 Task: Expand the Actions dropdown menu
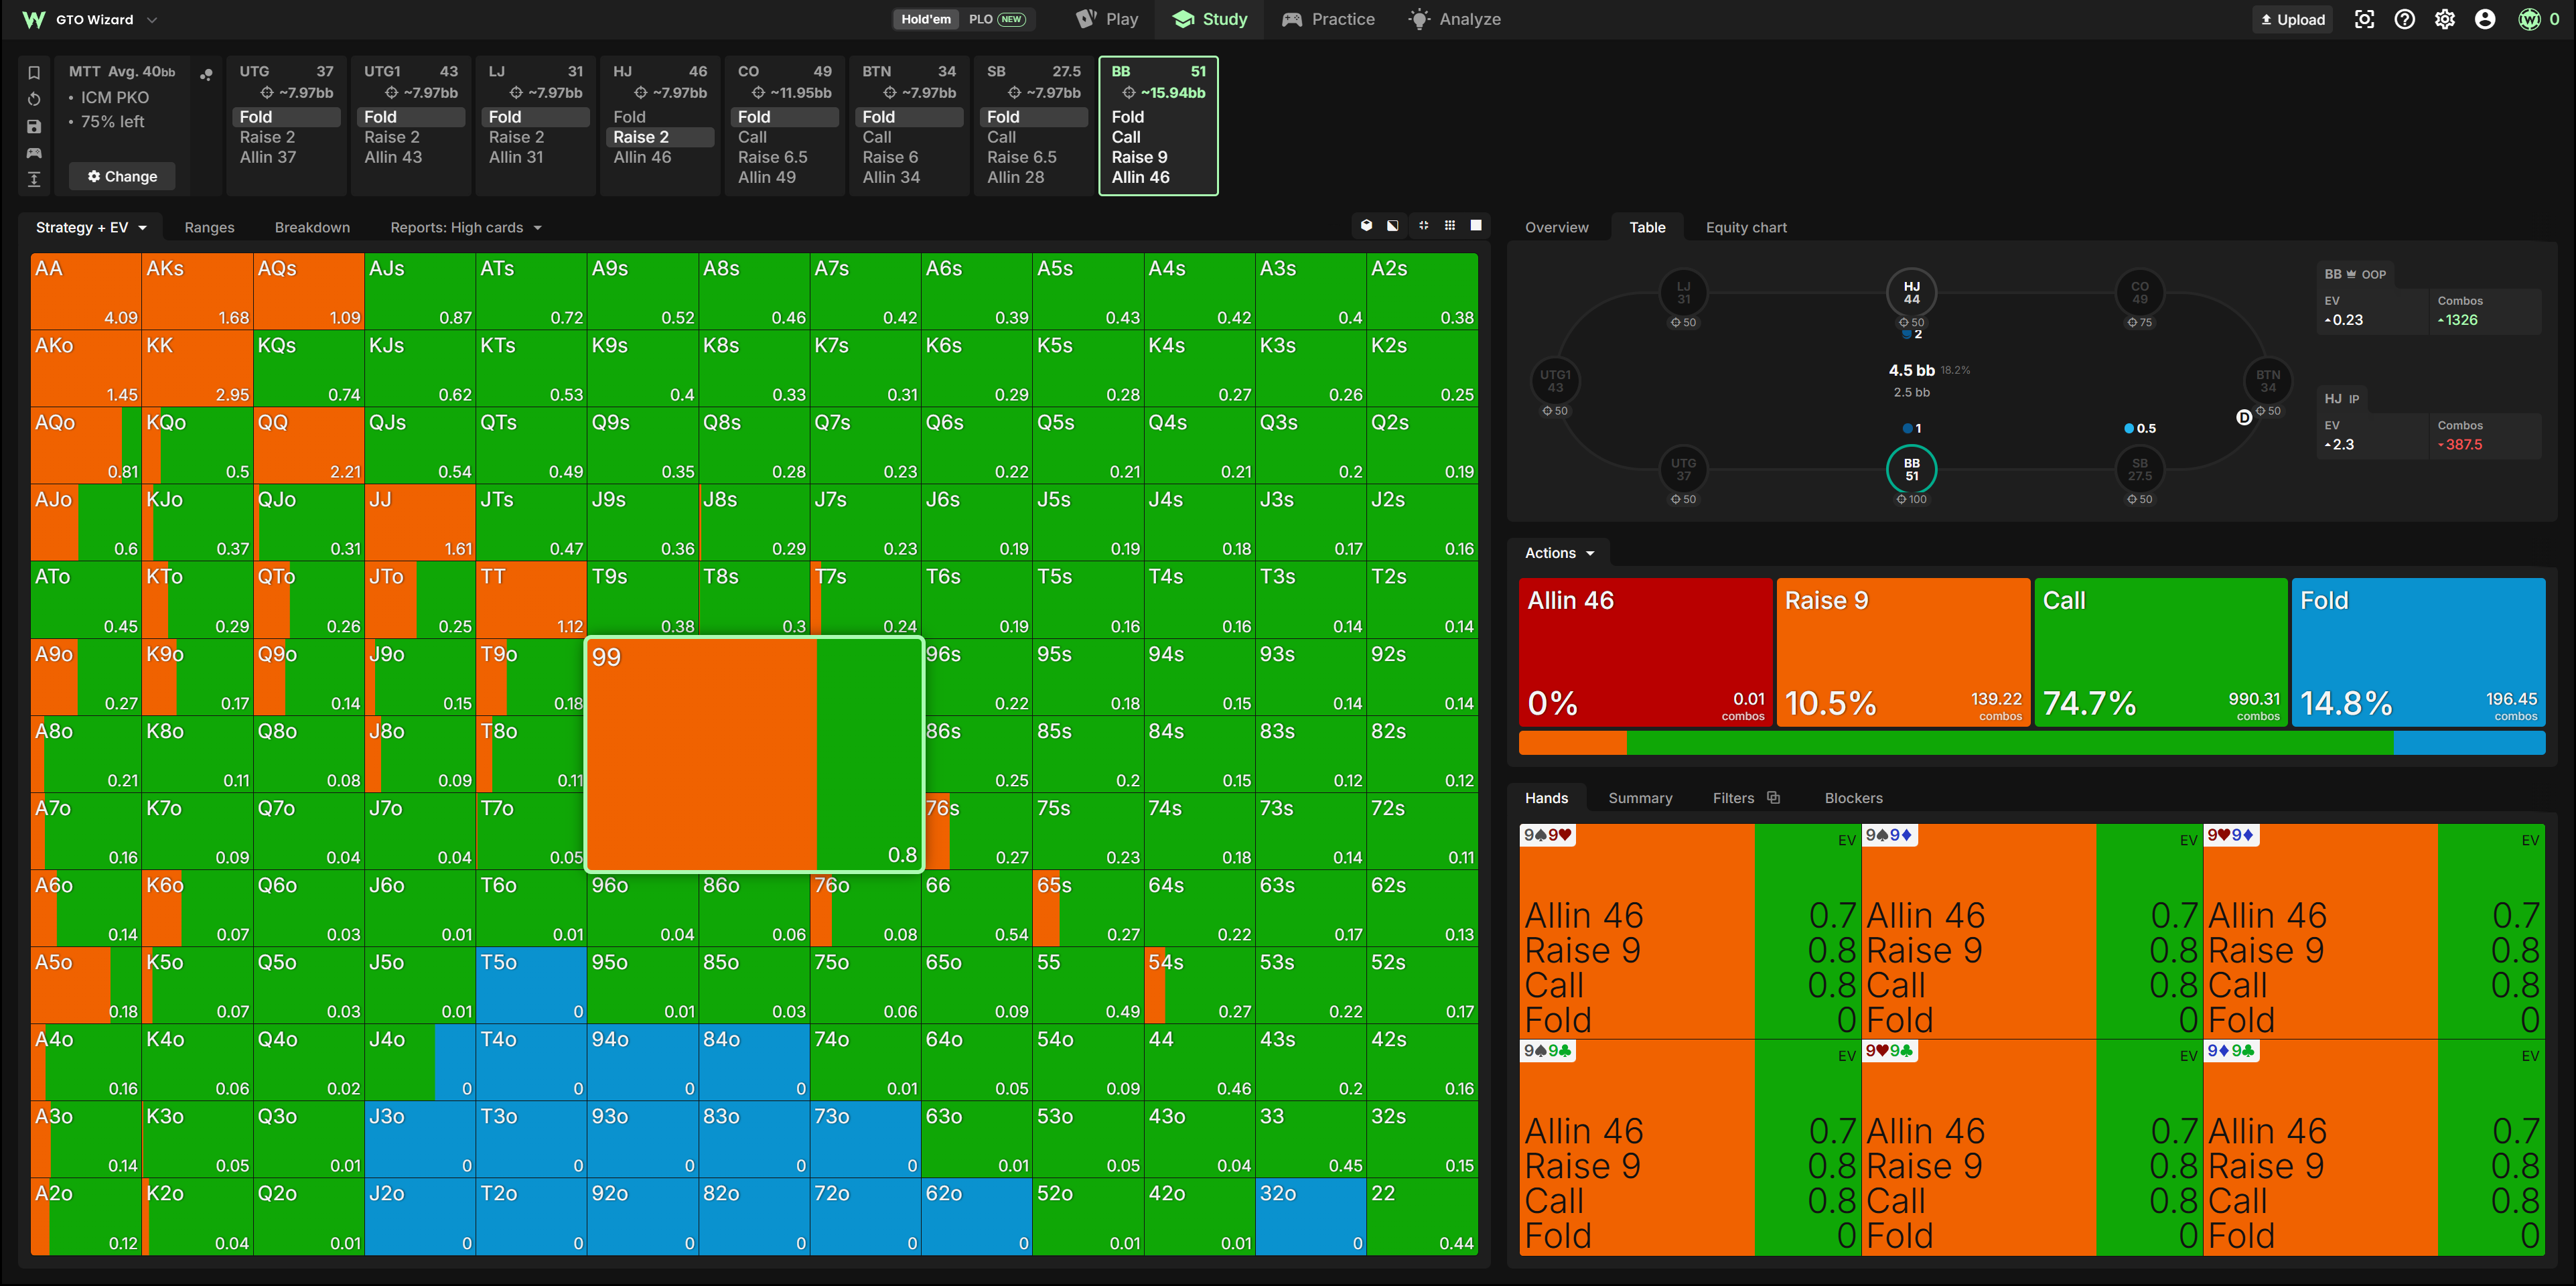(1559, 553)
